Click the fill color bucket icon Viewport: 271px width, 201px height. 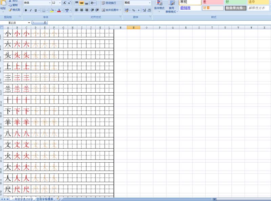[52, 10]
